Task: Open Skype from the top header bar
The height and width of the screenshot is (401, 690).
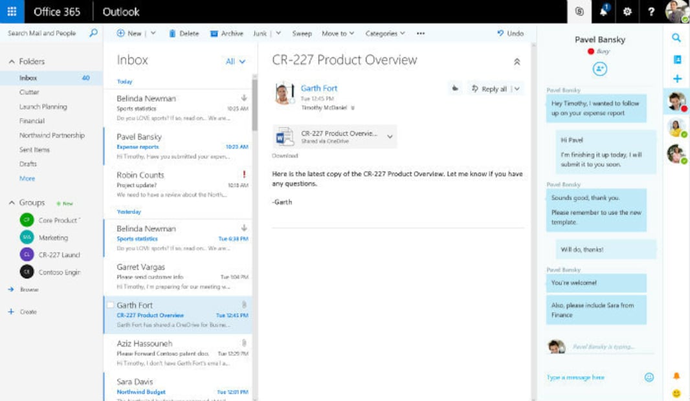Action: tap(579, 12)
